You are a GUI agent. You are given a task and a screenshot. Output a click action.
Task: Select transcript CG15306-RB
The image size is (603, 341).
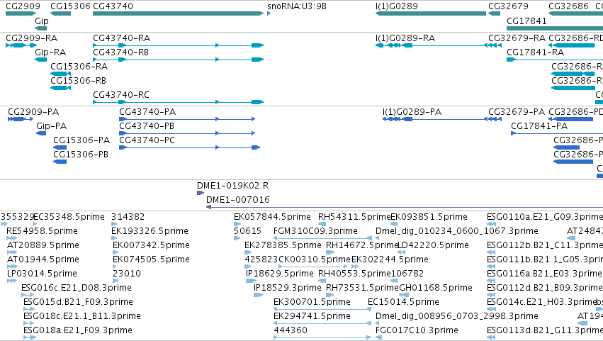coord(60,88)
